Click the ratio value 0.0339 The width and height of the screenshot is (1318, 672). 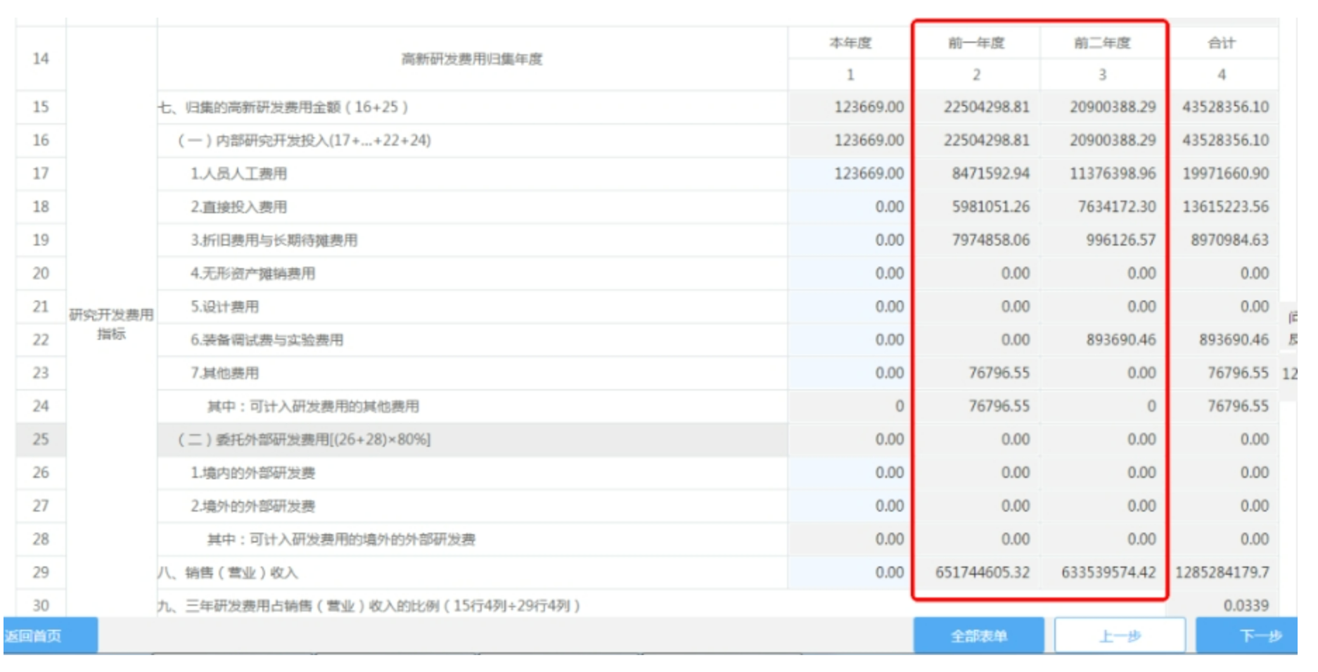coord(1246,606)
